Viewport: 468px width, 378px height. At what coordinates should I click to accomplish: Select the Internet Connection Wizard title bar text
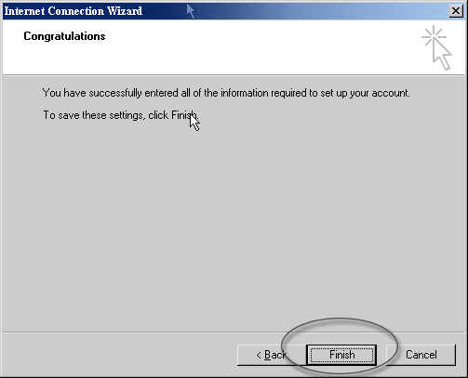pyautogui.click(x=74, y=11)
